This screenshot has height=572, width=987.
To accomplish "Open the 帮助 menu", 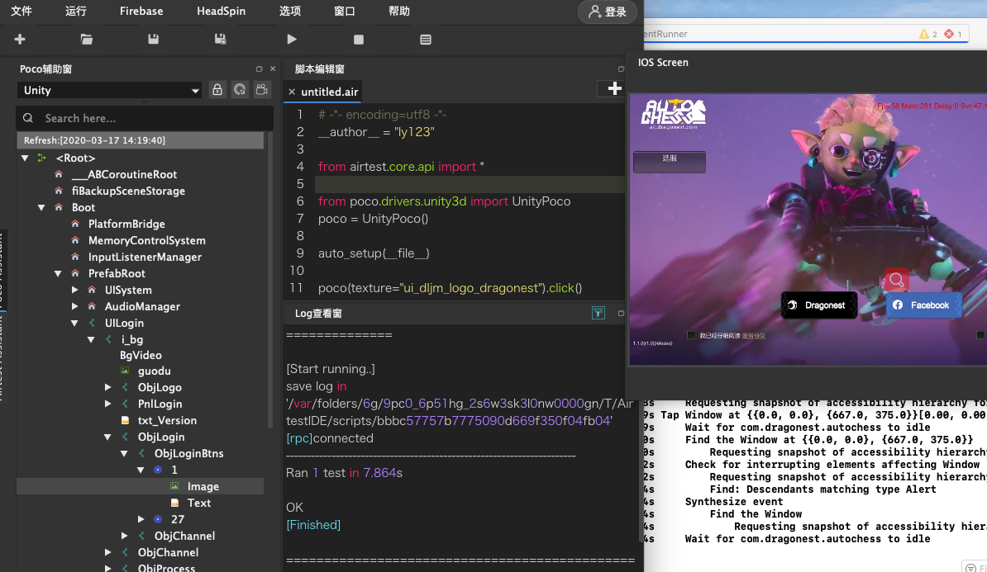I will (x=399, y=12).
